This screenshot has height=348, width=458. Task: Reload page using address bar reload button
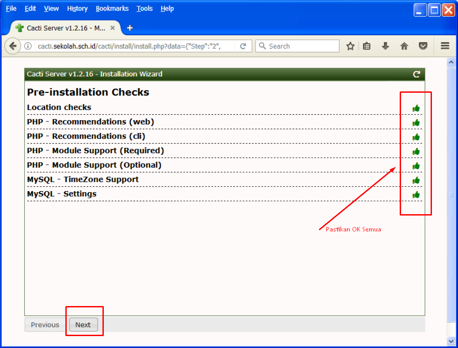pos(243,46)
